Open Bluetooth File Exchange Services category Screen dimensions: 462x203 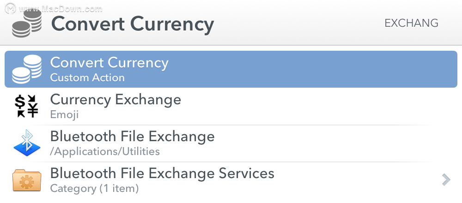pyautogui.click(x=231, y=180)
